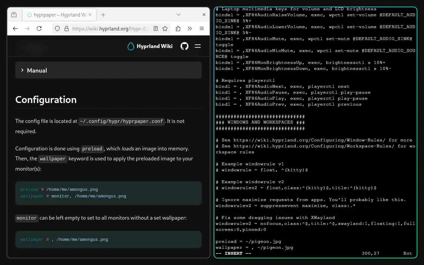Click windowrulev2 float,class:^(kitty)$ line
This screenshot has width=424, height=265.
click(x=296, y=188)
